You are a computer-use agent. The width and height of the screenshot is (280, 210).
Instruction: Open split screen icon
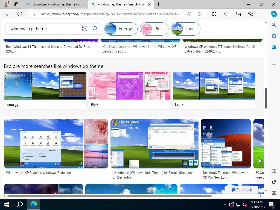[214, 14]
